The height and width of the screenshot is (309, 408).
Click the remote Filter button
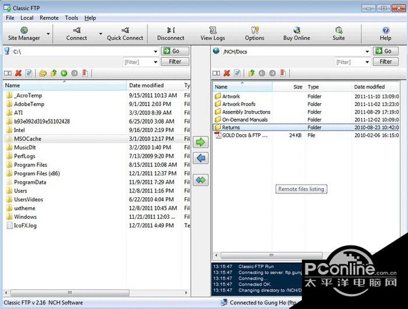coord(385,62)
